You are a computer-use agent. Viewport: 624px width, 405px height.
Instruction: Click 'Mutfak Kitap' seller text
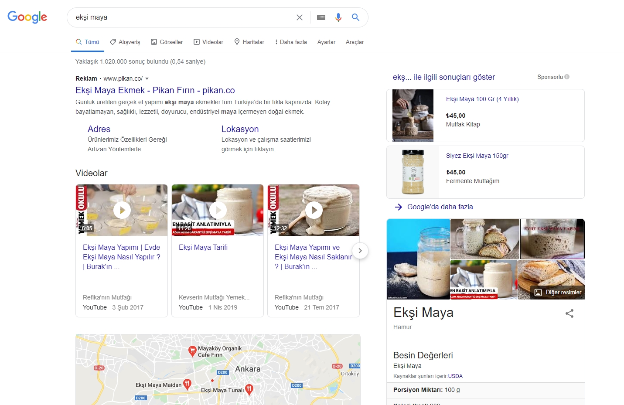(x=463, y=124)
